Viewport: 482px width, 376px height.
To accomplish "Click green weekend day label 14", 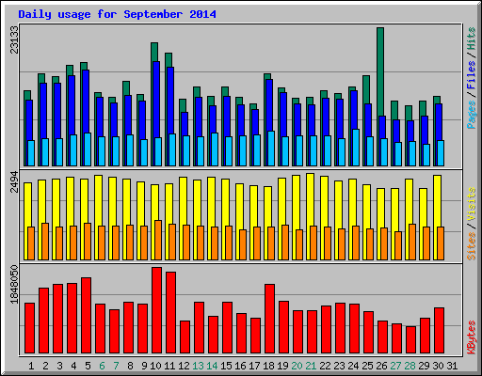I will click(x=212, y=366).
